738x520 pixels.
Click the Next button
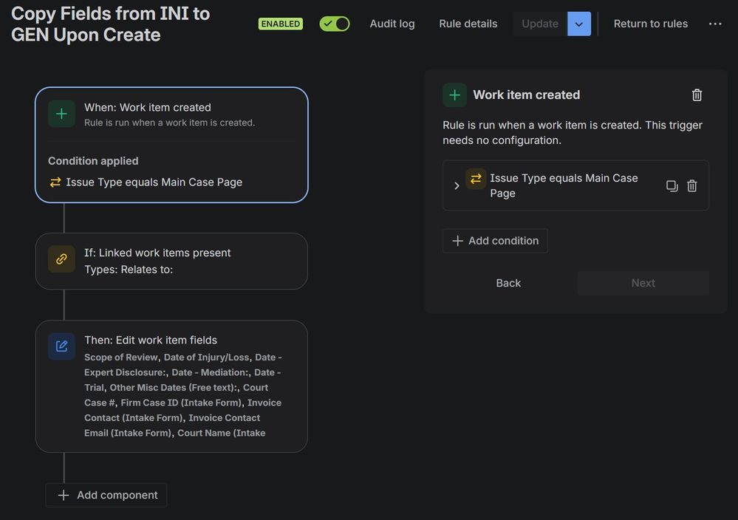[643, 283]
